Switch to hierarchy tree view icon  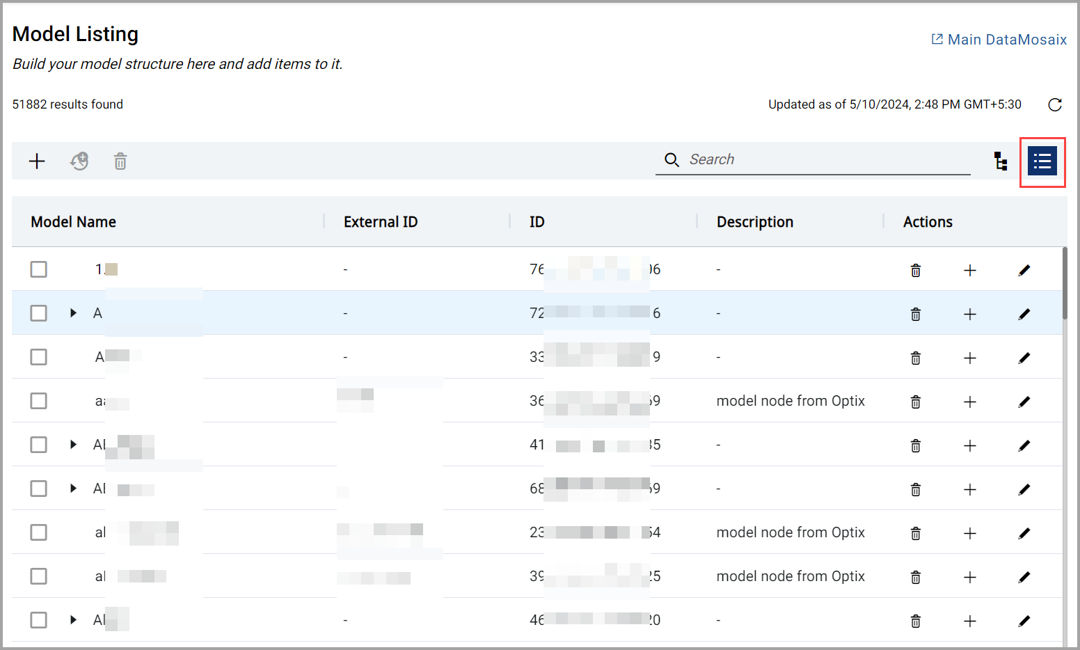coord(1001,161)
